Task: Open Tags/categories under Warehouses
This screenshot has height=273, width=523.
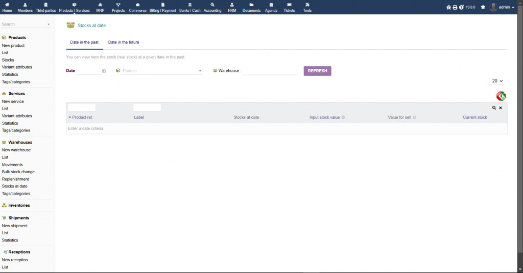Action: pos(16,194)
